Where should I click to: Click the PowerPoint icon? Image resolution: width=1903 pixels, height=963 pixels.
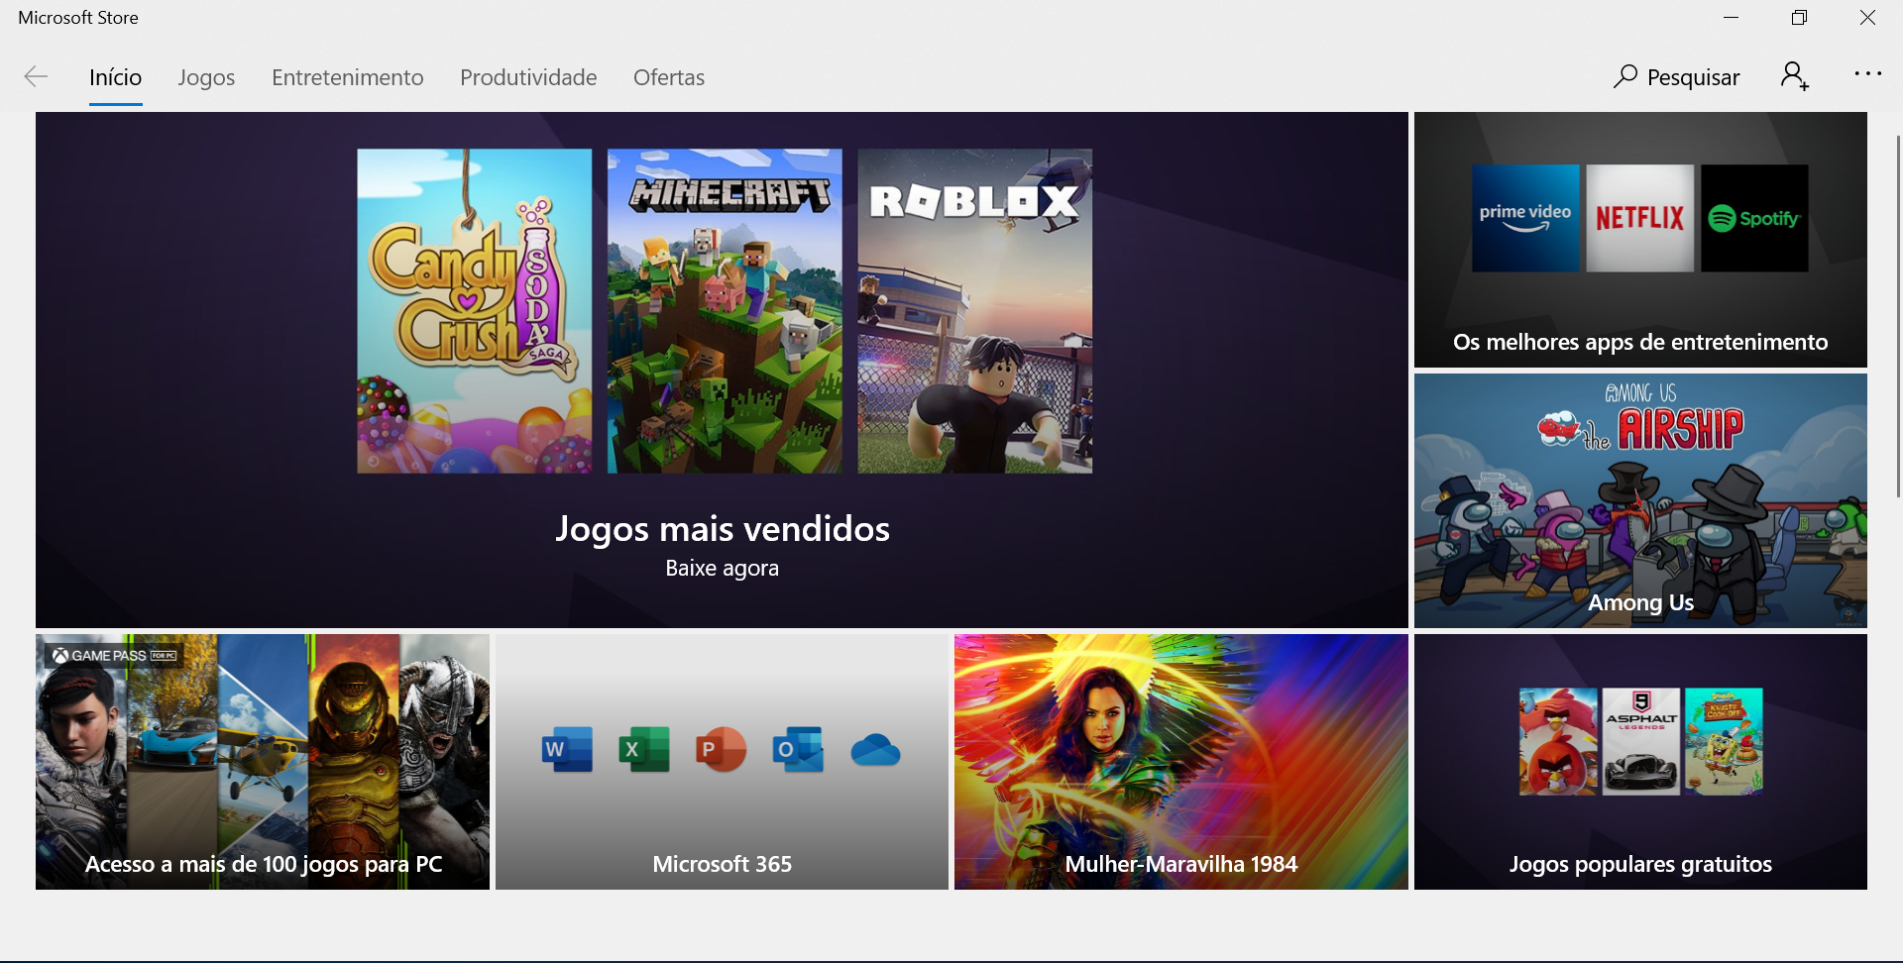point(722,750)
